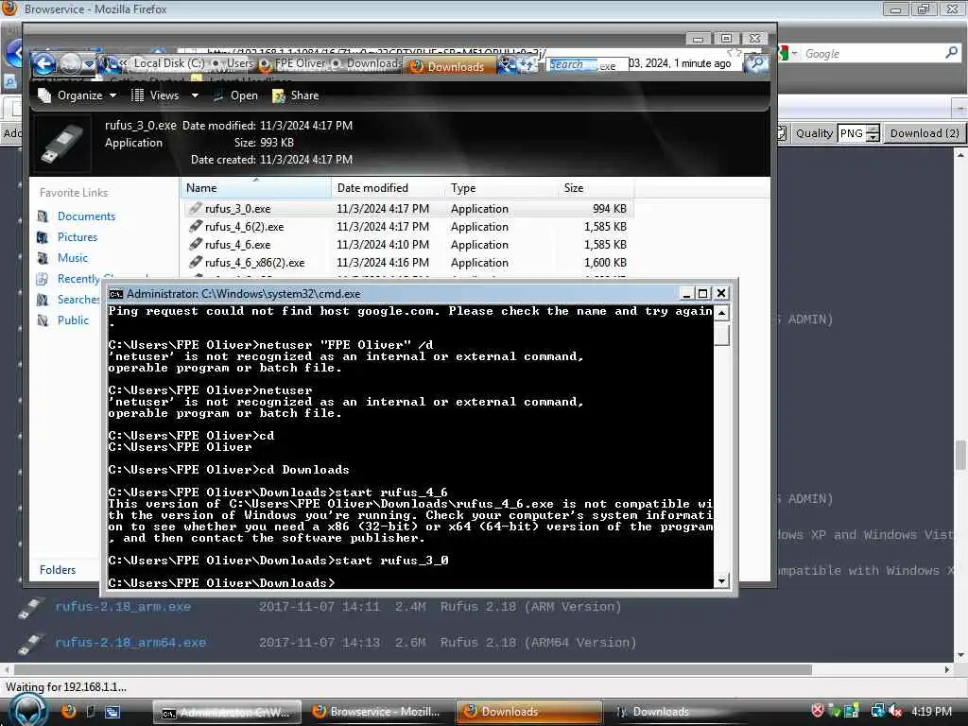Viewport: 968px width, 726px height.
Task: Click the Firefox horizontal page scrollbar
Action: [x=412, y=670]
